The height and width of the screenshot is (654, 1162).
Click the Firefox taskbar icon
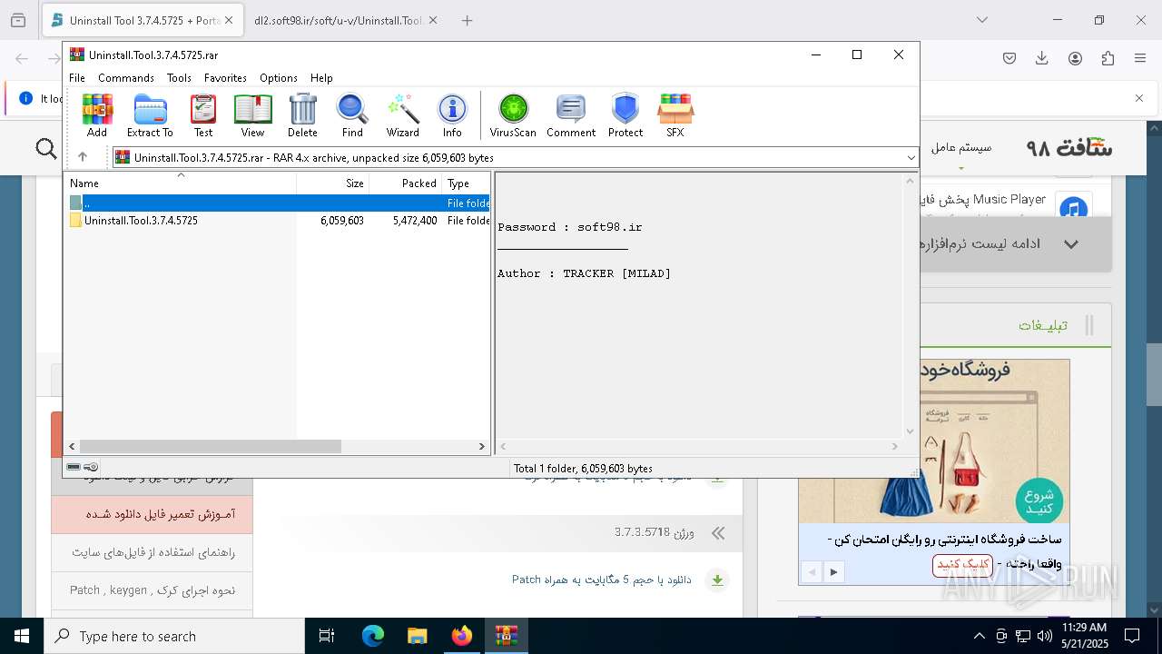point(461,636)
